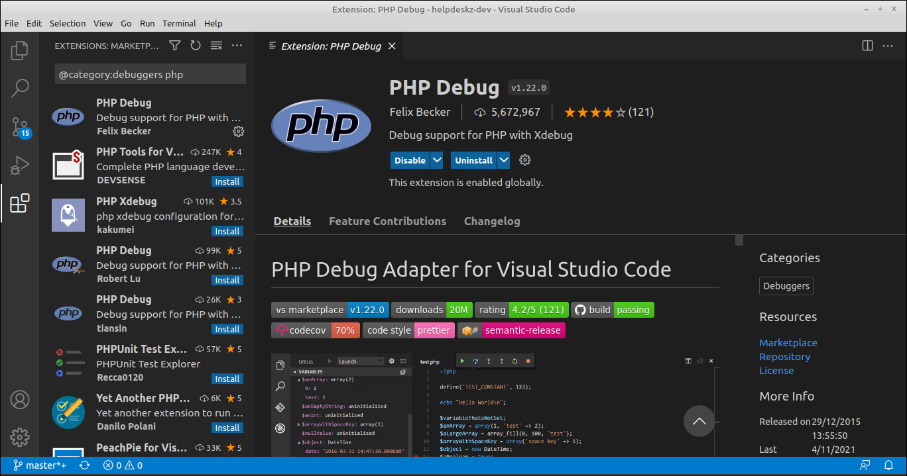
Task: Split the editor to the right
Action: [867, 45]
